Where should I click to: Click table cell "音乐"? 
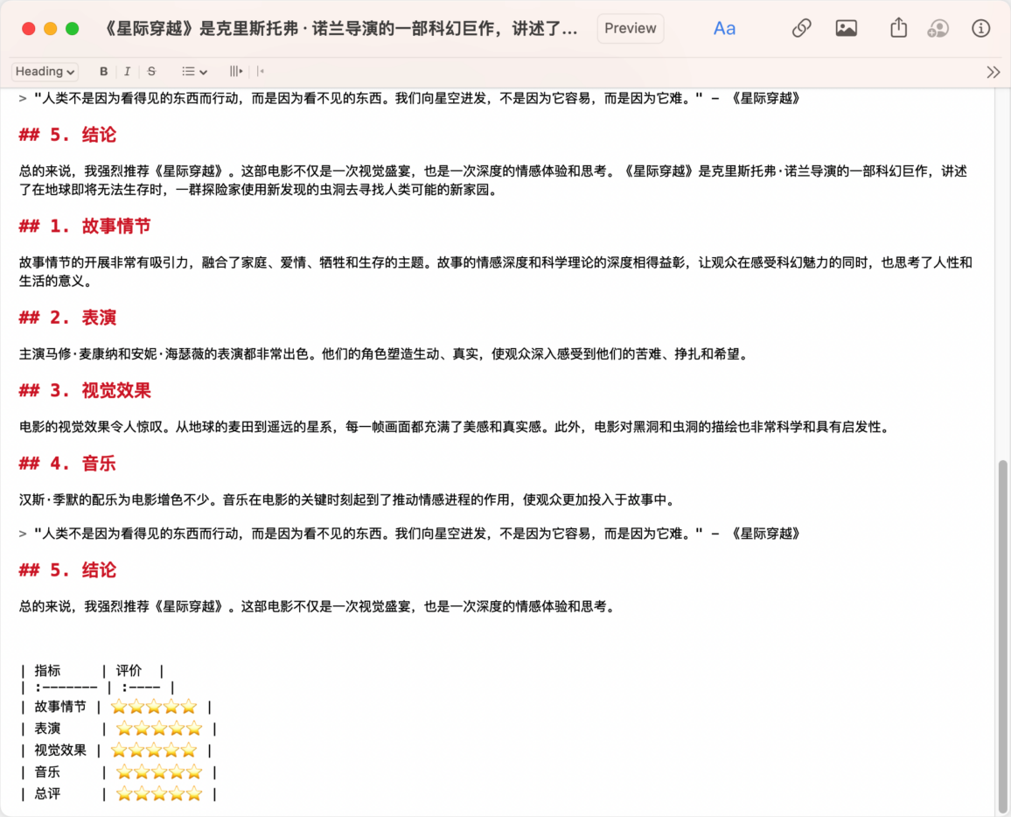pyautogui.click(x=48, y=772)
